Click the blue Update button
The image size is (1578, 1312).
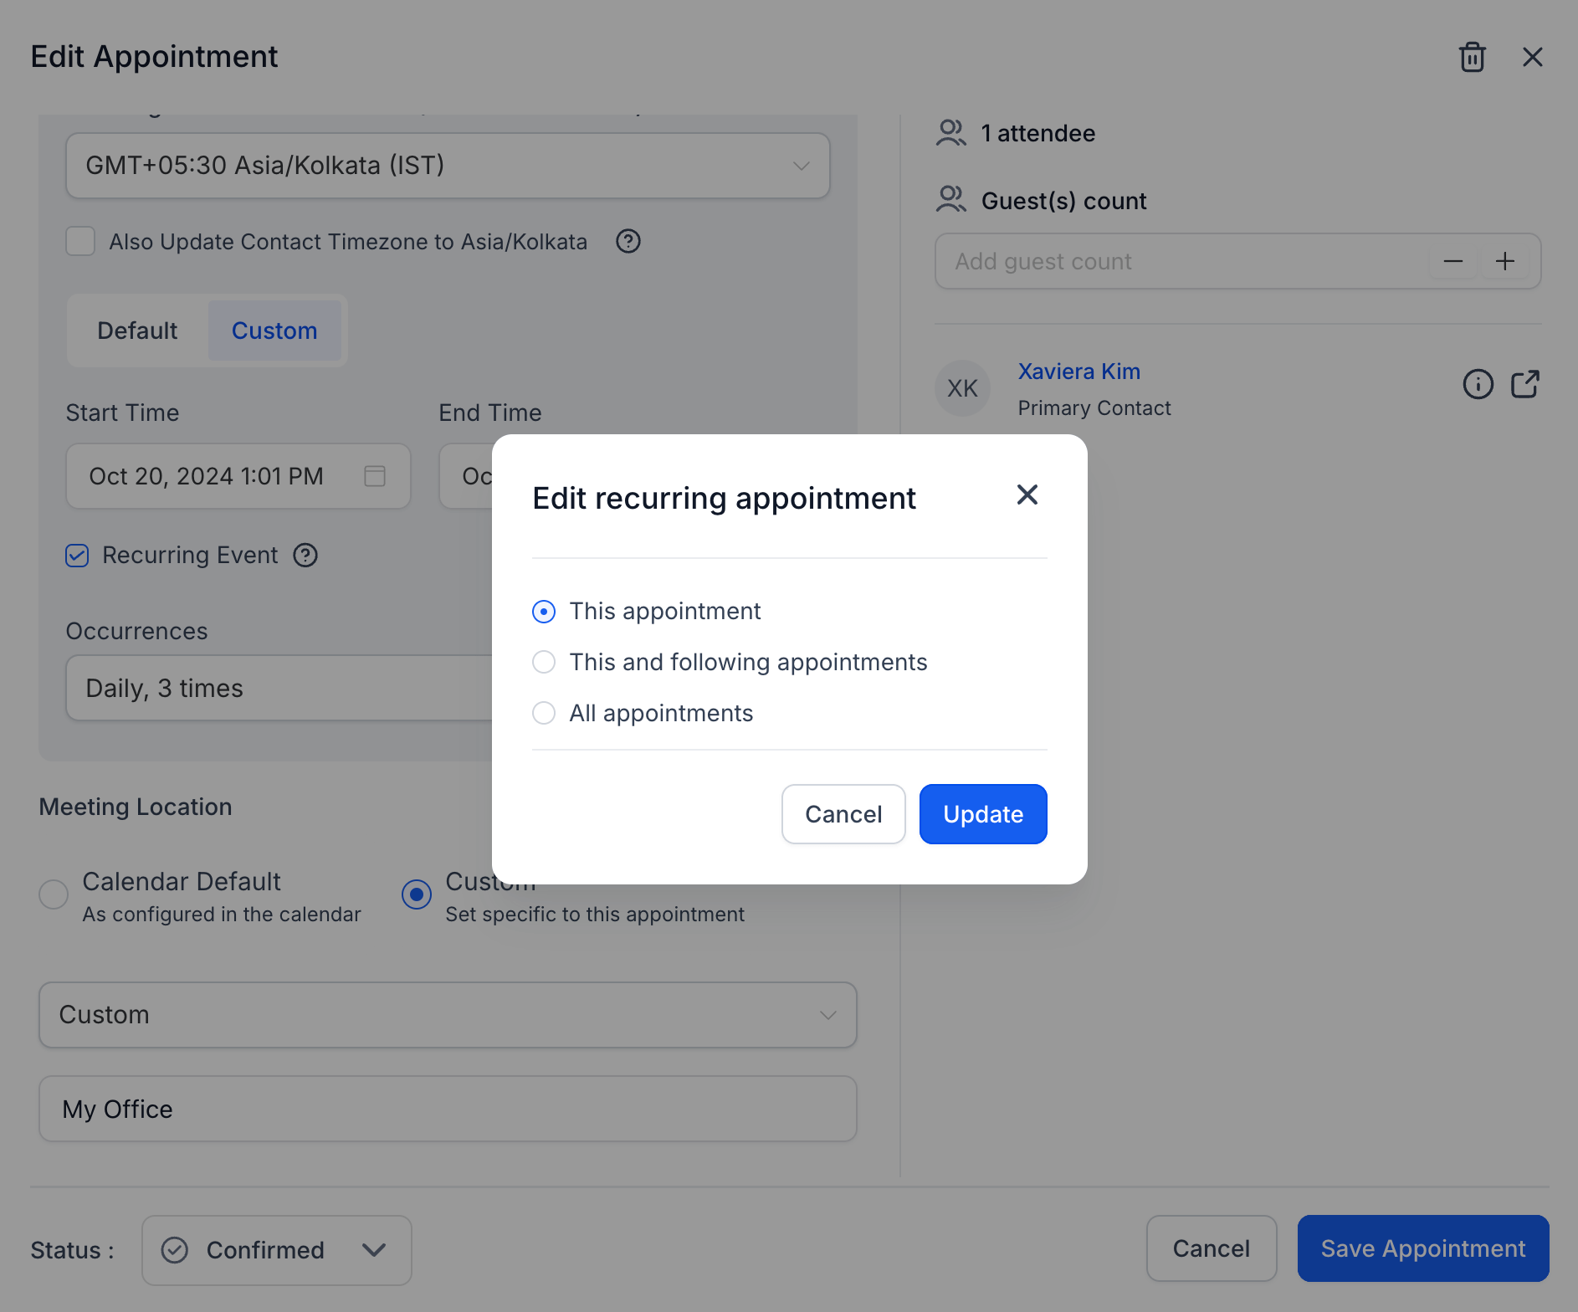983,814
